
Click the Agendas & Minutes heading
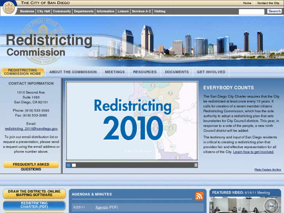point(92,194)
